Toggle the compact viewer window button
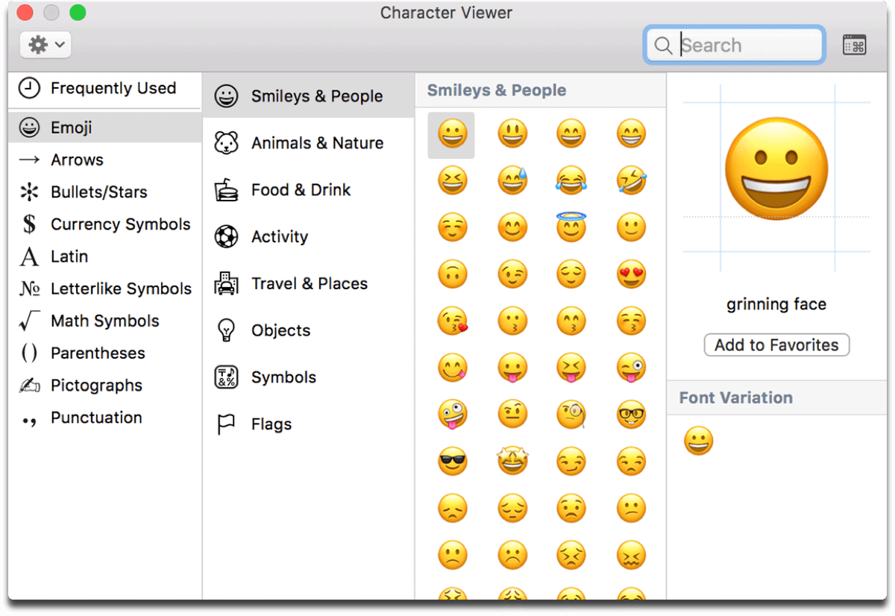The height and width of the screenshot is (616, 895). (x=854, y=45)
